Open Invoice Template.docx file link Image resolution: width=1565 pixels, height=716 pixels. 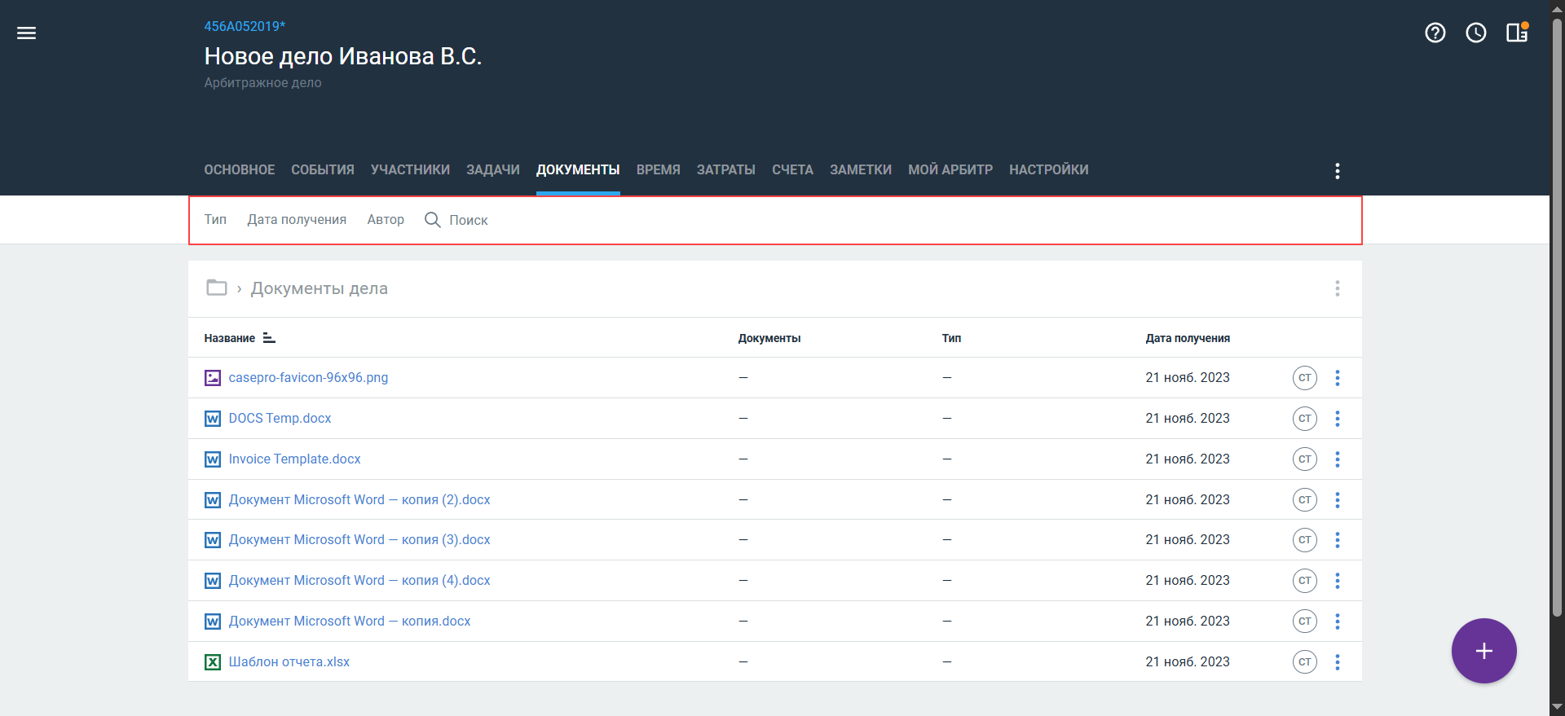(x=294, y=459)
